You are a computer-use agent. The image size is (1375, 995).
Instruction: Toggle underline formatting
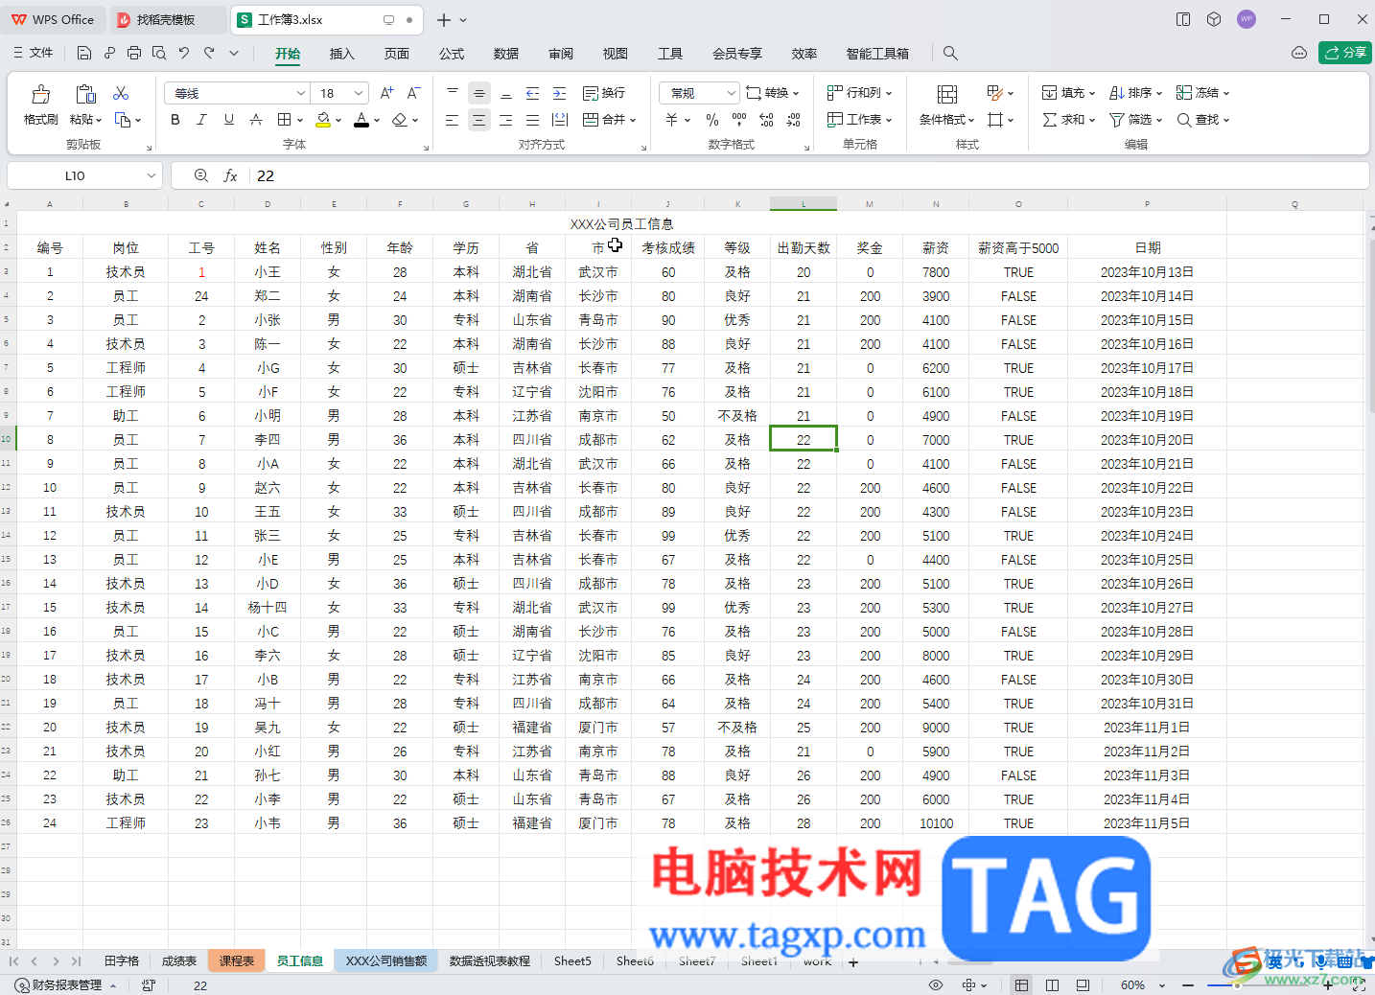point(228,120)
